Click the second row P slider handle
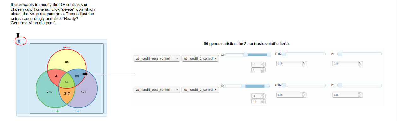Screen dimensions: 397x121 tap(340, 85)
